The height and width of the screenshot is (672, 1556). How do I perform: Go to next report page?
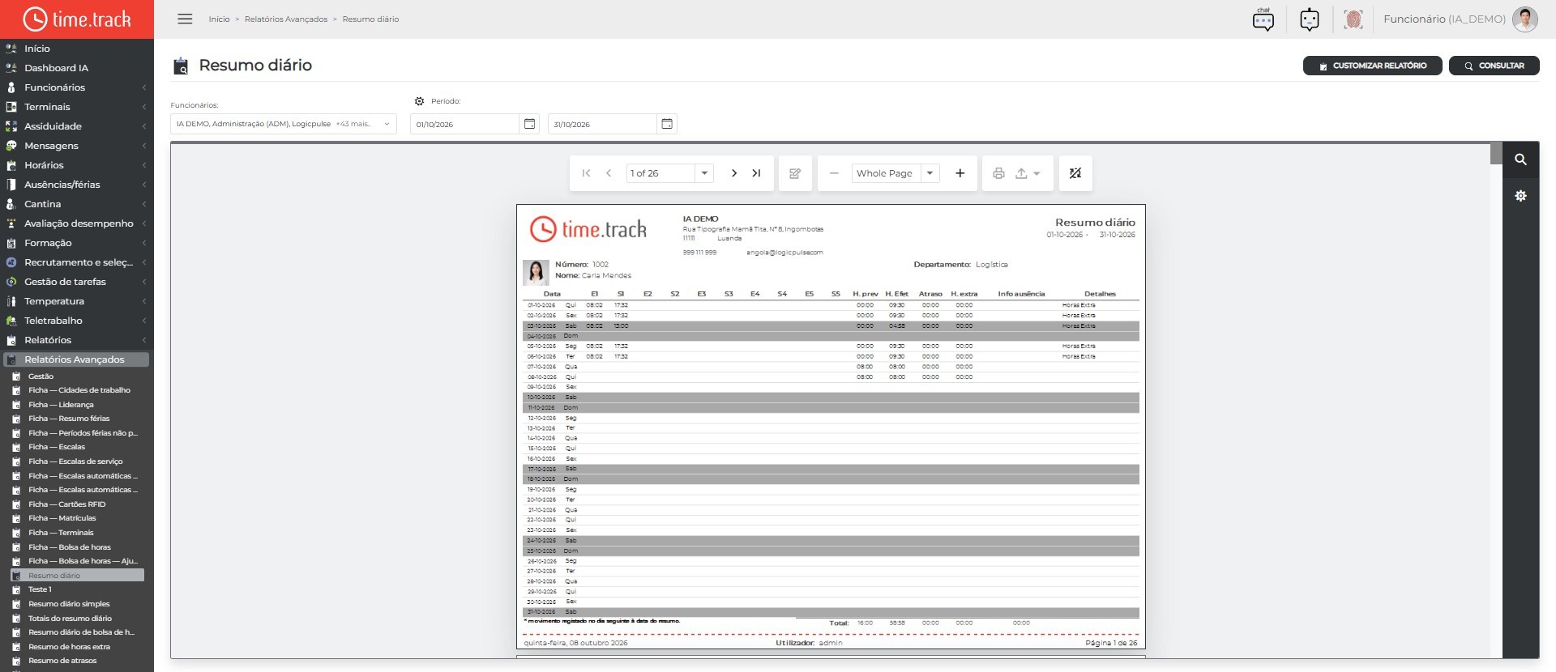point(733,173)
